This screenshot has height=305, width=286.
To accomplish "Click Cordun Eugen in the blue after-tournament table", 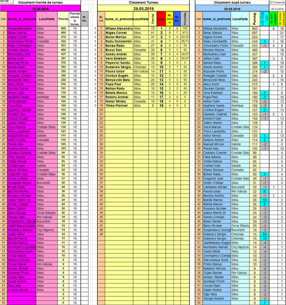I will (x=216, y=110).
